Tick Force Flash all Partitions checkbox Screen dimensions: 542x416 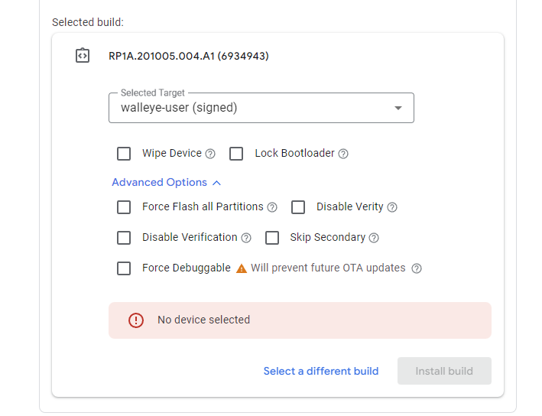tap(124, 207)
